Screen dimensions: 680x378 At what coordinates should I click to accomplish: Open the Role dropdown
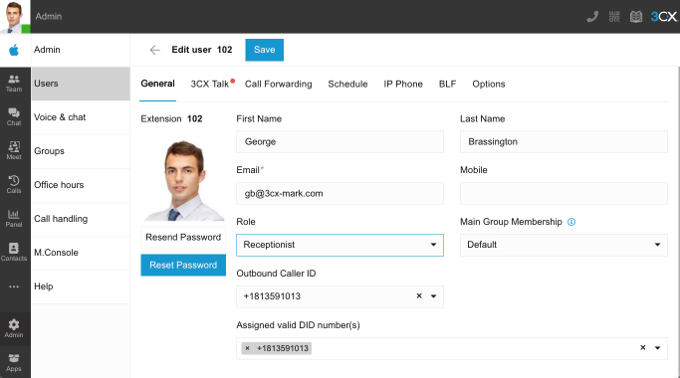coord(340,245)
